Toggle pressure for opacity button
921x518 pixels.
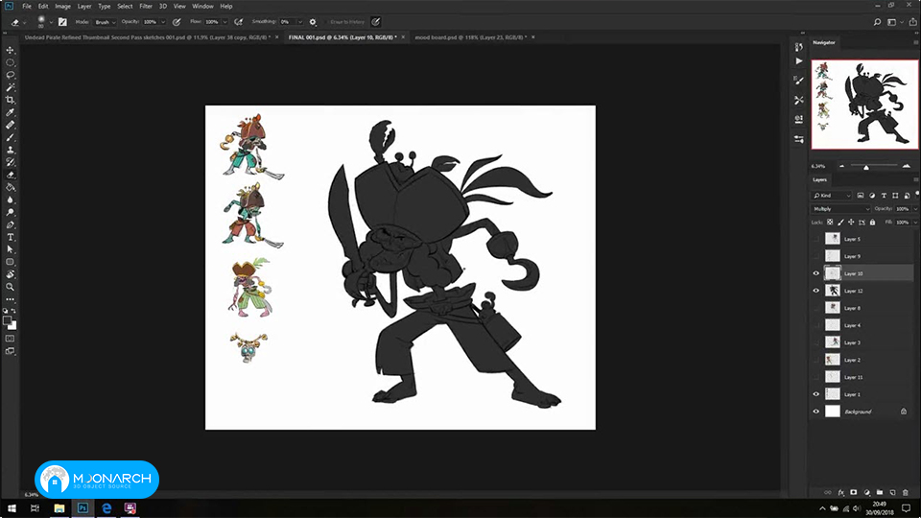[x=177, y=22]
